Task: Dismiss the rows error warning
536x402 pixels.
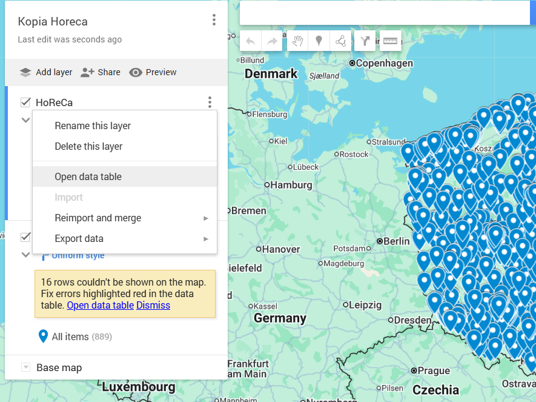Action: 153,306
